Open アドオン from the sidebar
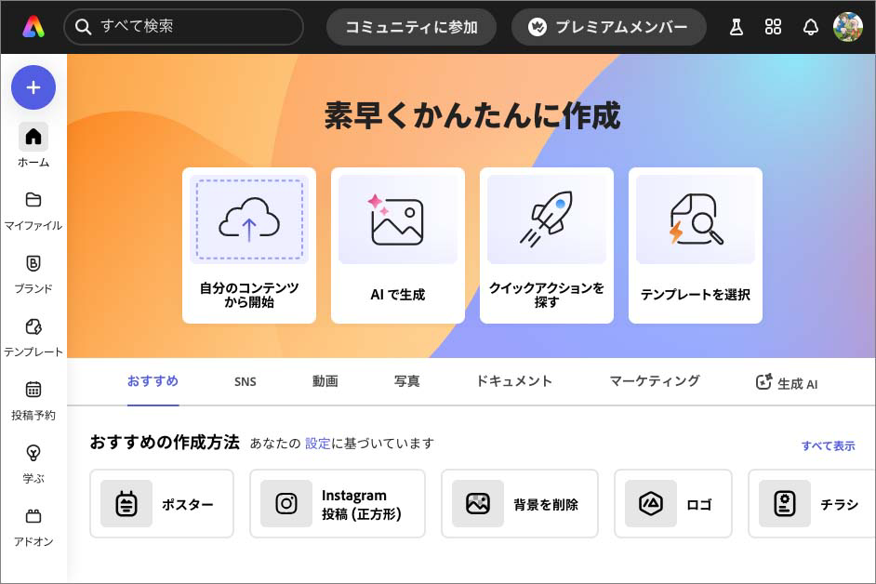The height and width of the screenshot is (584, 876). click(33, 516)
